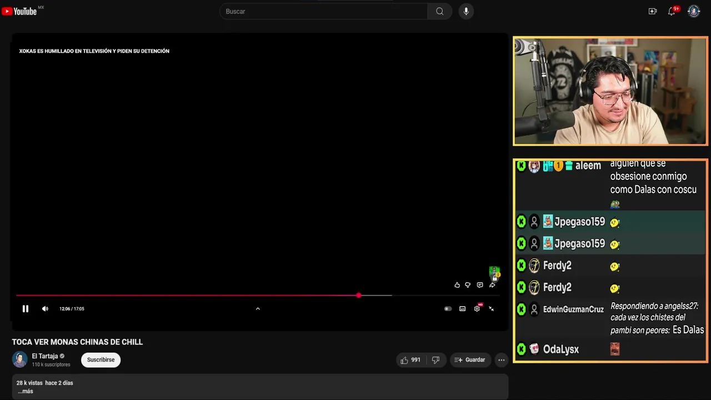The width and height of the screenshot is (711, 400).
Task: Dislike via the player overlay thumb-down
Action: point(468,285)
